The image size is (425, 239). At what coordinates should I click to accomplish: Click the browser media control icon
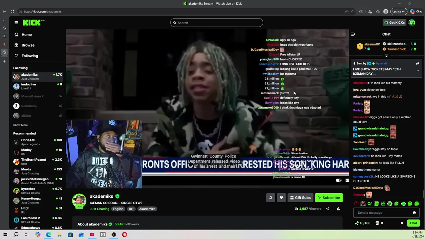point(370,11)
